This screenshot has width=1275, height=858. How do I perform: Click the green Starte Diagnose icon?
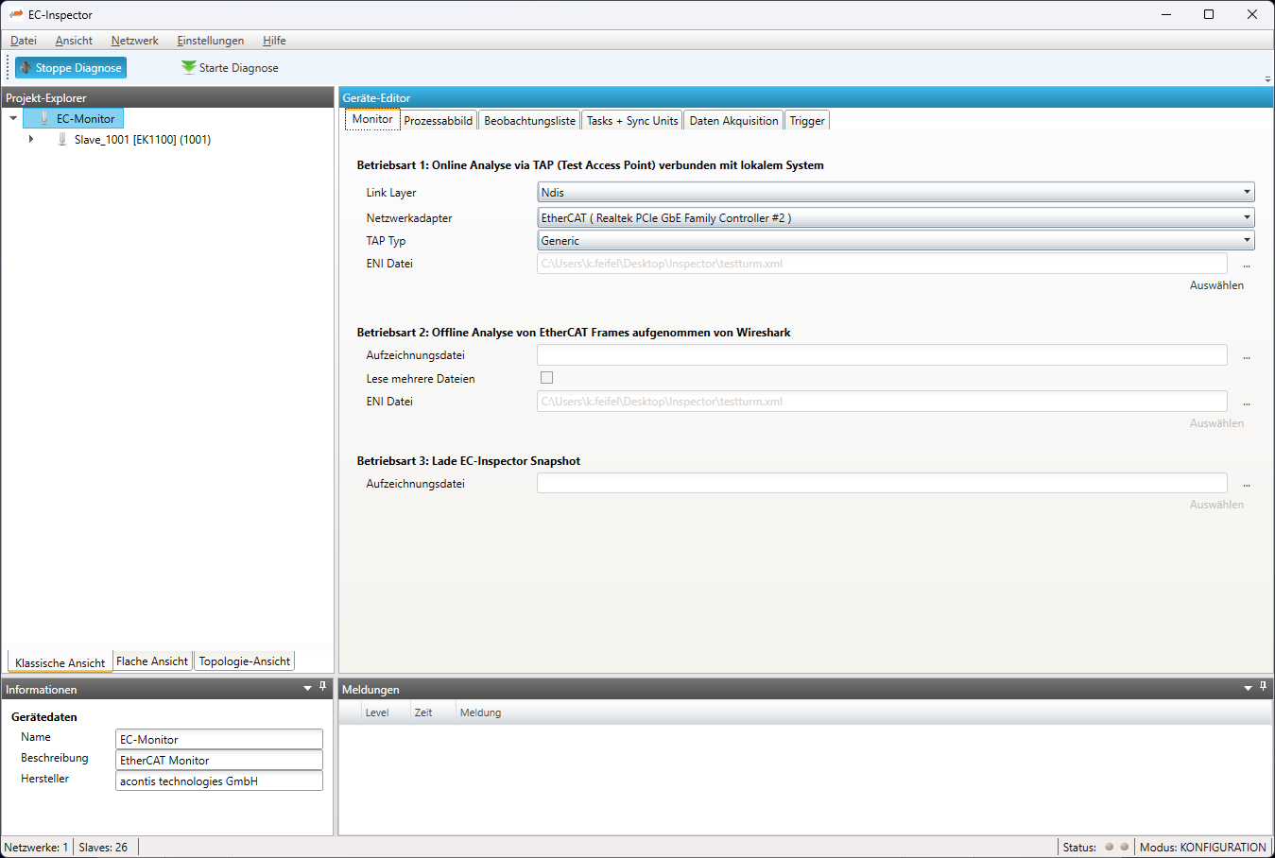pos(189,67)
